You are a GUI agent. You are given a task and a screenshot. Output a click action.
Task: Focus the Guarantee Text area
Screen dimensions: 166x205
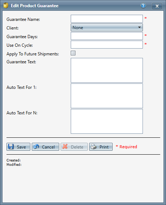tap(107, 70)
